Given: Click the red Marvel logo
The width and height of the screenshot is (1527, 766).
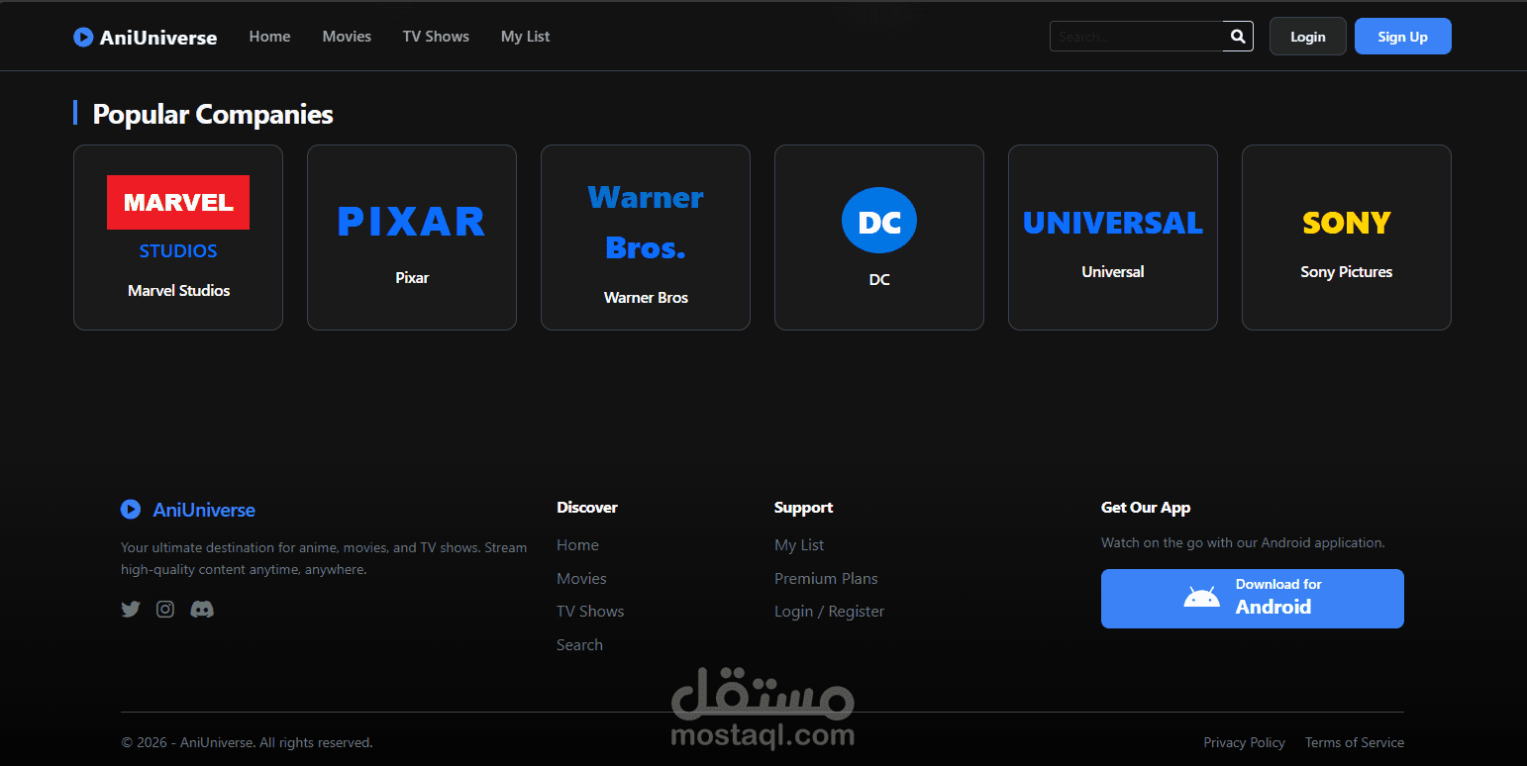Looking at the screenshot, I should pos(178,202).
